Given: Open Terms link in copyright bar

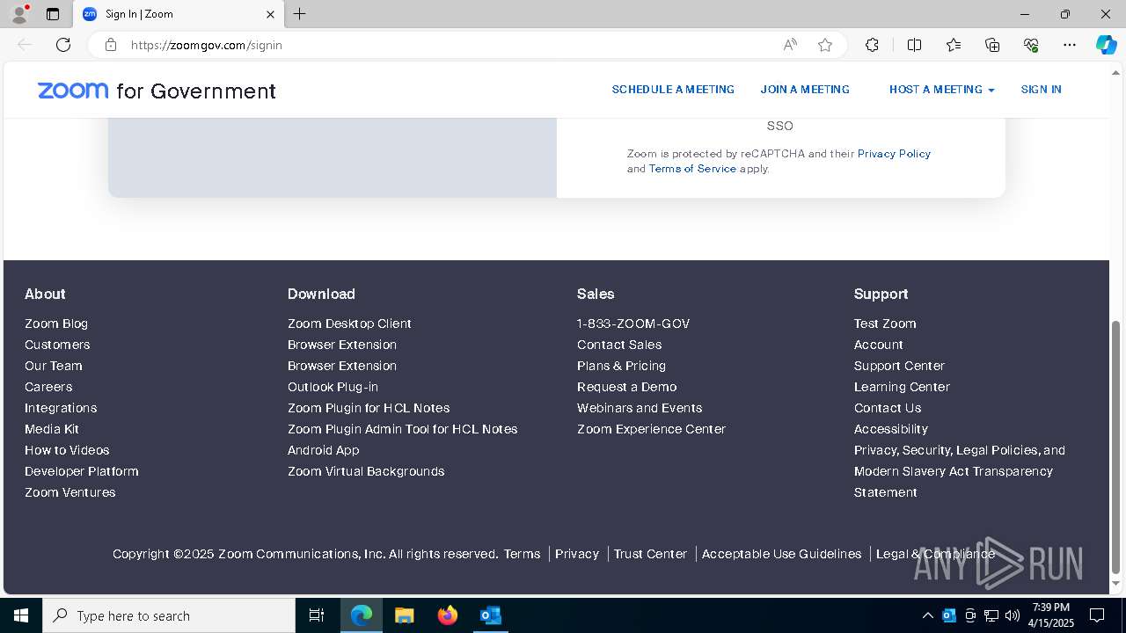Looking at the screenshot, I should [522, 554].
